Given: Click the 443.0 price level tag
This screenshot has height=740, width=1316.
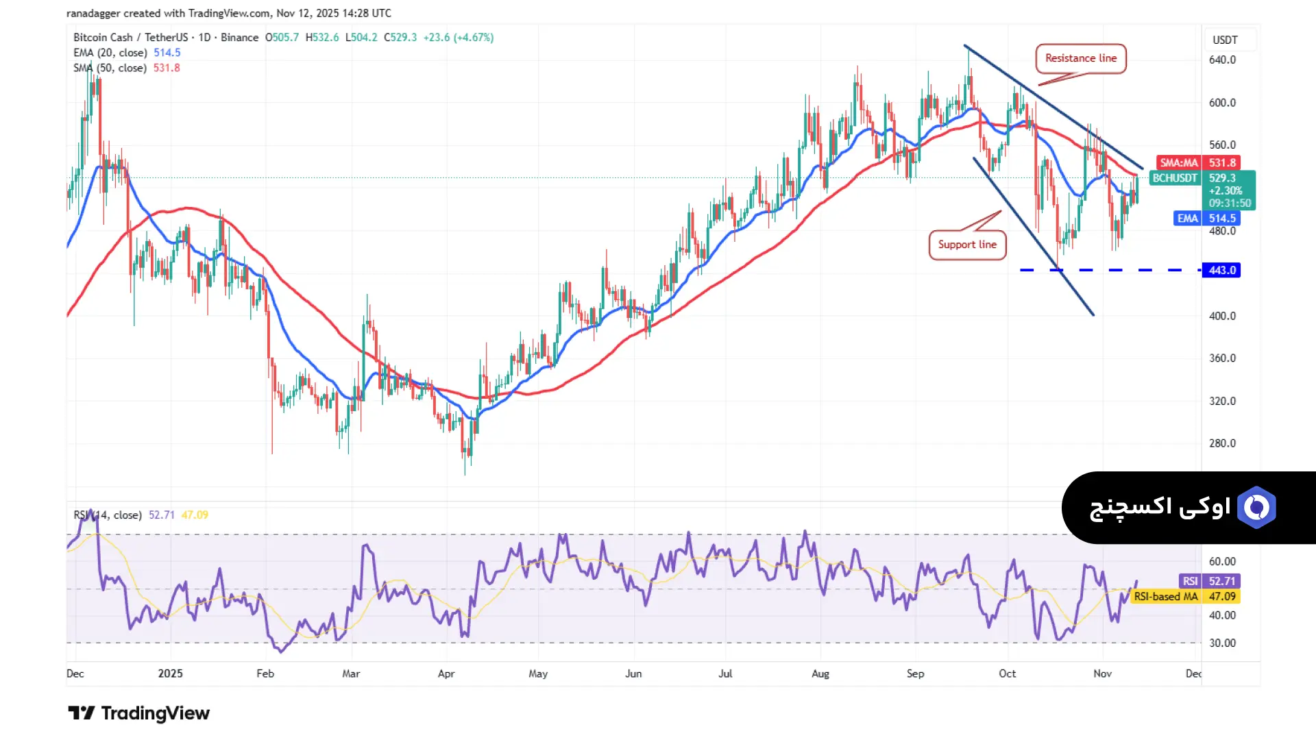Looking at the screenshot, I should tap(1221, 270).
